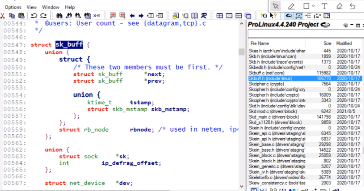Viewport: 364px width, 191px height.
Task: Toggle the Relation Window tree icon
Action: (308, 16)
